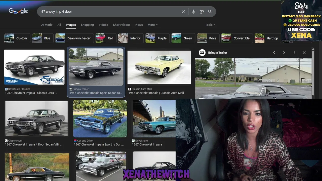Open the selected Bring a Trailer thumbnail

96,67
